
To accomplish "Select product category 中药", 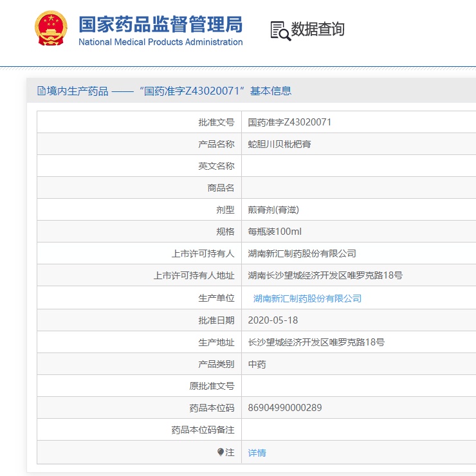I will tap(257, 364).
